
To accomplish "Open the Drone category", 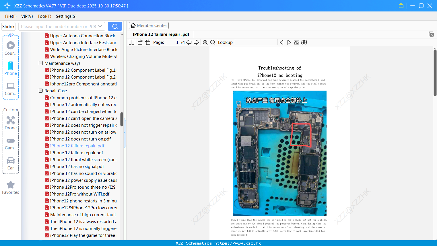I will click(x=11, y=123).
